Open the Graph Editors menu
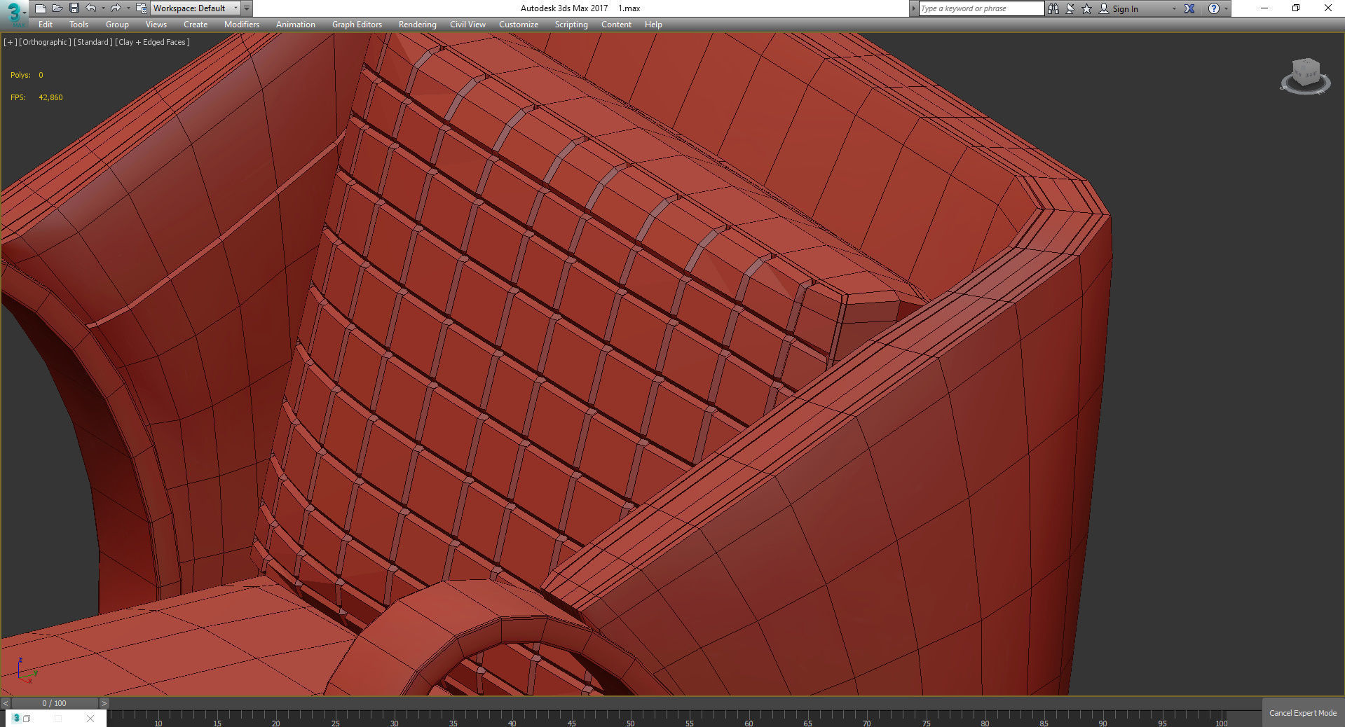This screenshot has width=1345, height=727. (x=357, y=25)
